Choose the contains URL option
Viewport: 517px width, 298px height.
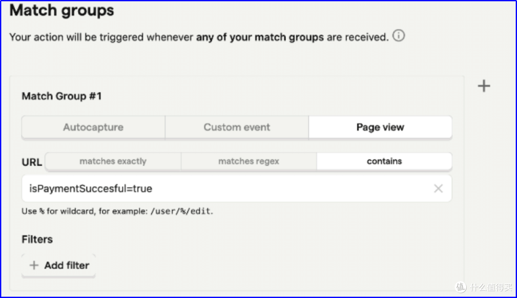[384, 161]
